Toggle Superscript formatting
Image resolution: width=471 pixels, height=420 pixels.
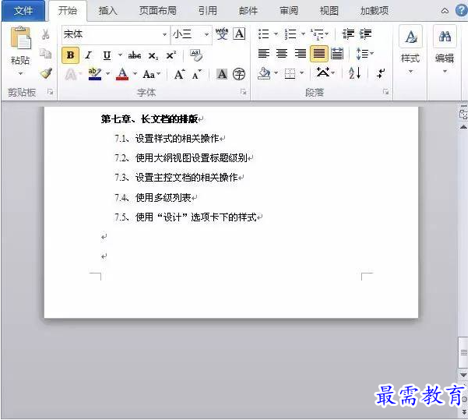[171, 55]
